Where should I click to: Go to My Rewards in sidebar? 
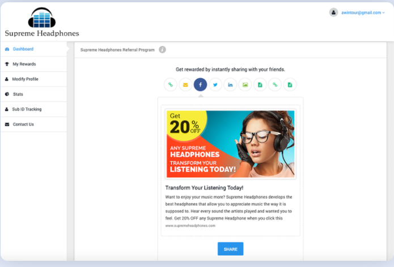pos(24,64)
